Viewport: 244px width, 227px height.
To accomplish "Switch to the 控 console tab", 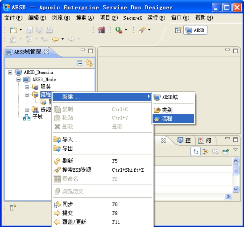I will click(x=184, y=141).
